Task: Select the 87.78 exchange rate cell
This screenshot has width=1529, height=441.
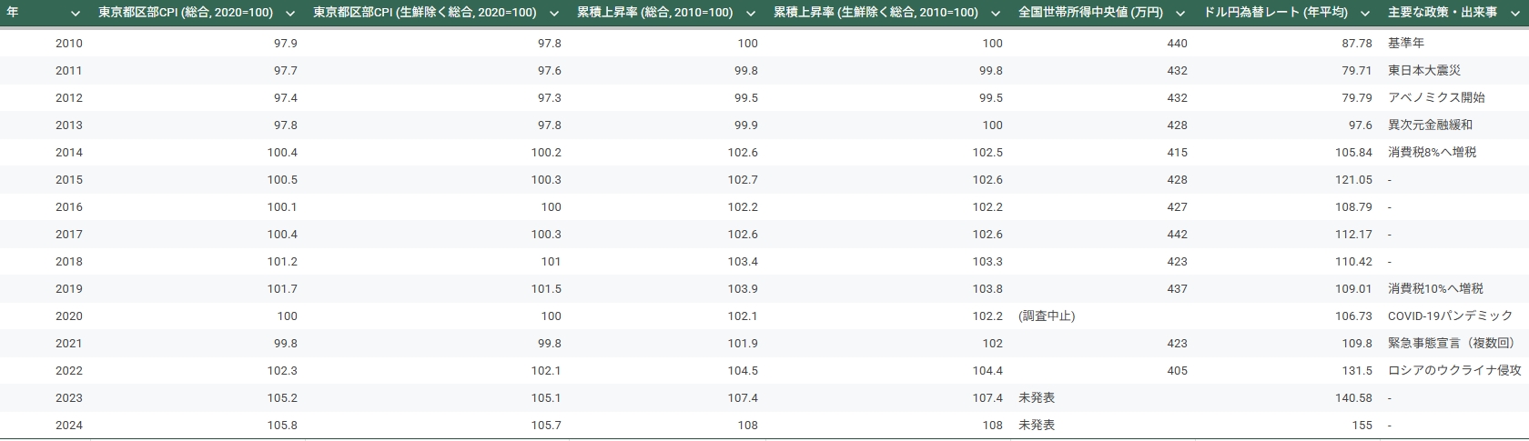Action: tap(1356, 44)
